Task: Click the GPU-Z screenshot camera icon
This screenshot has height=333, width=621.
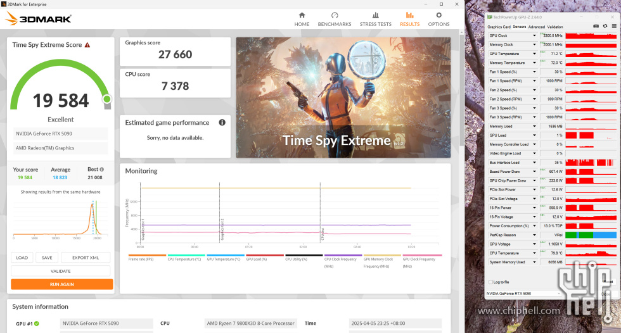Action: 596,26
